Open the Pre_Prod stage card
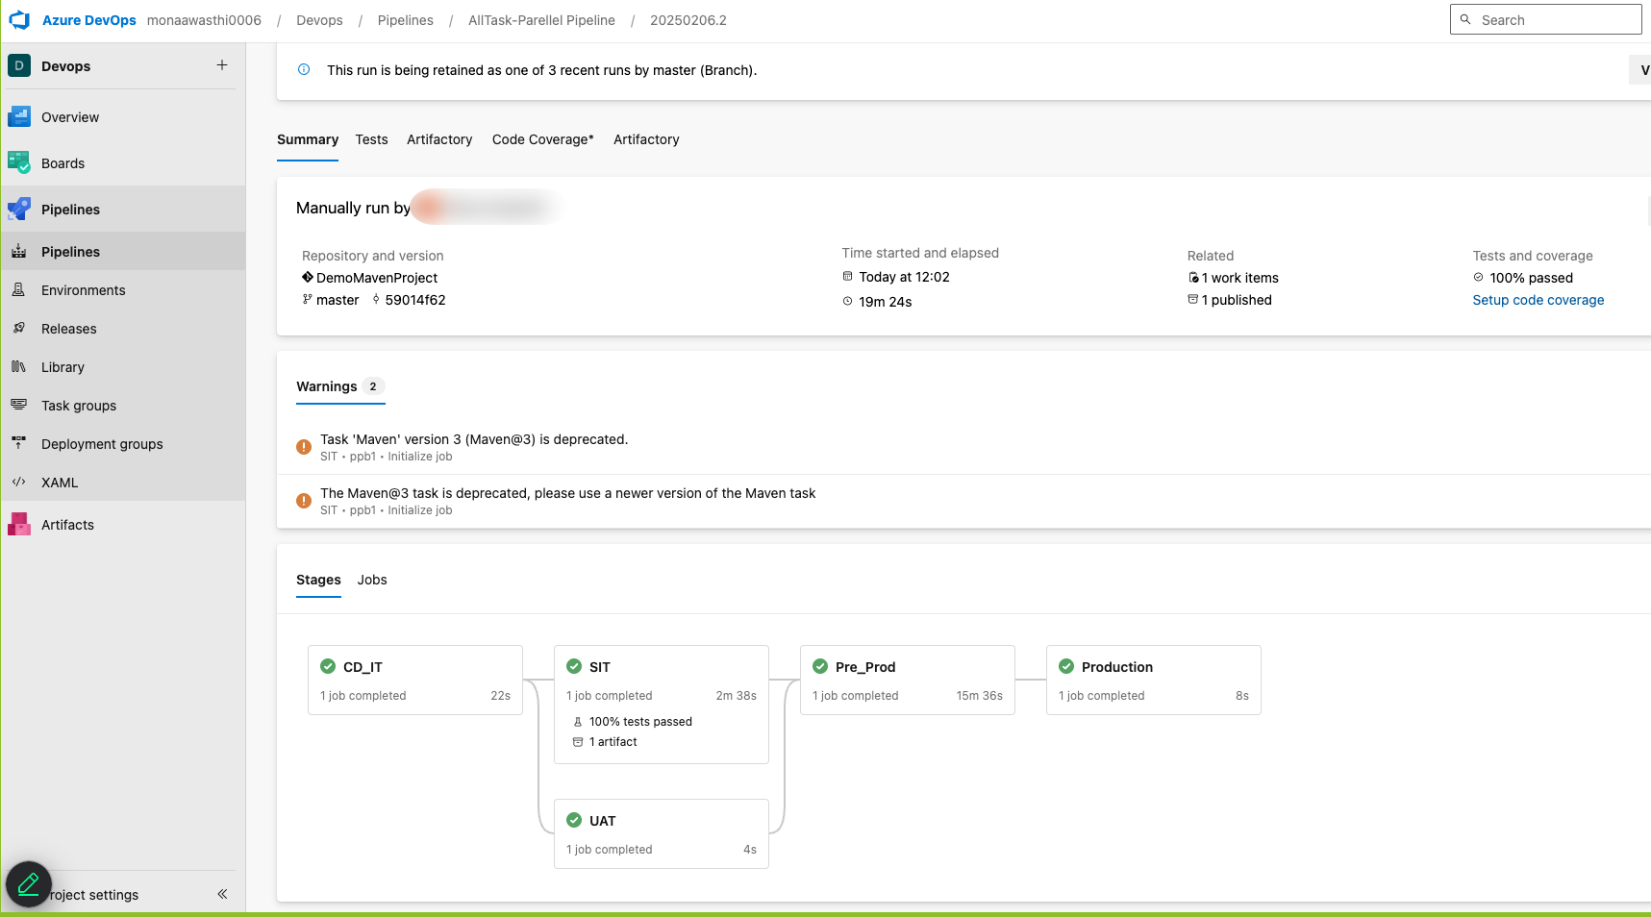The image size is (1651, 917). 908,680
